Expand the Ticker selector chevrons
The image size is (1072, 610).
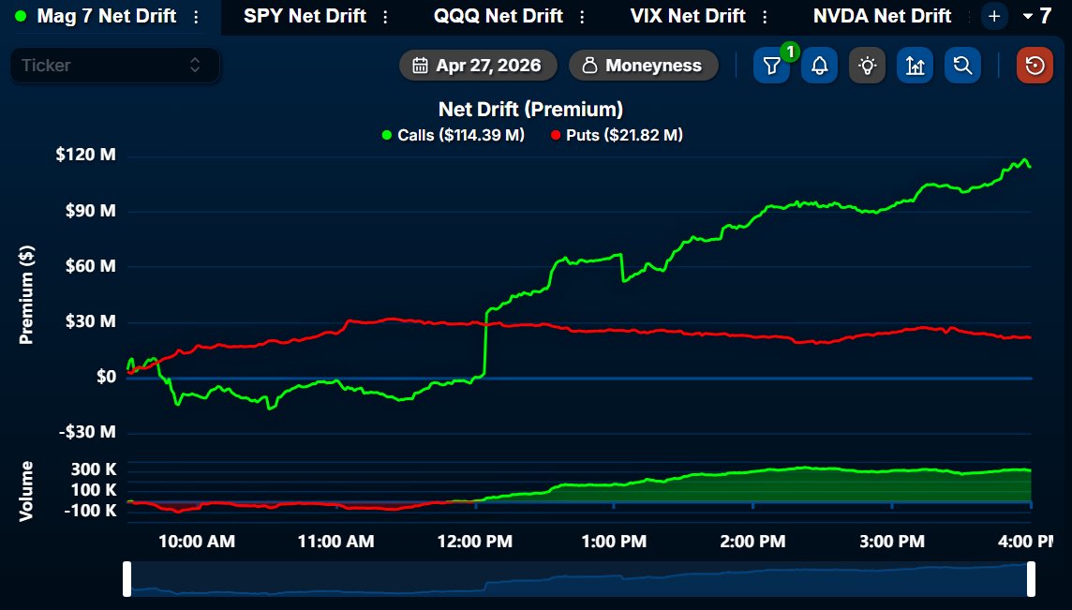(x=195, y=66)
